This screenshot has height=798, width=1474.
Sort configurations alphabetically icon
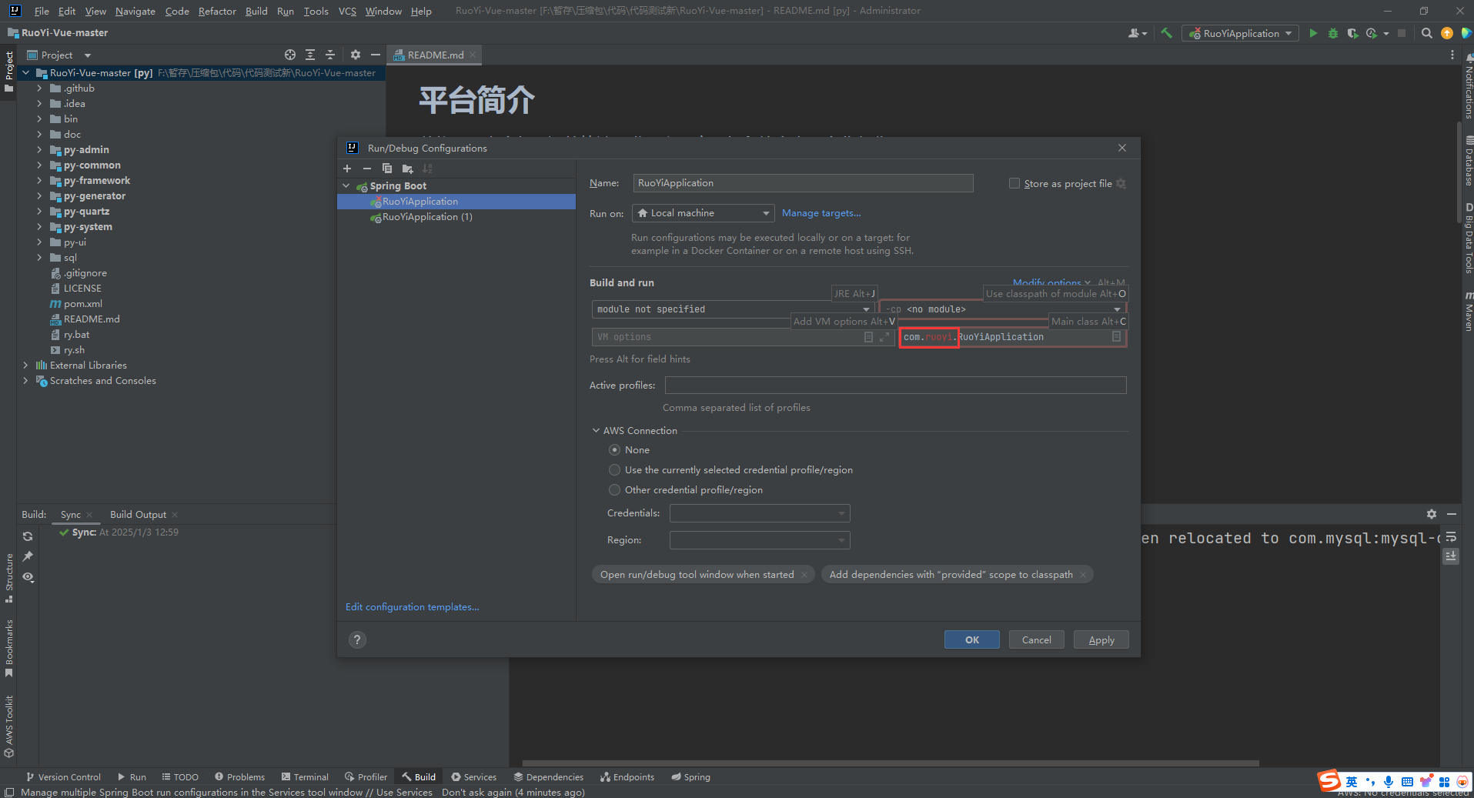[x=427, y=169]
